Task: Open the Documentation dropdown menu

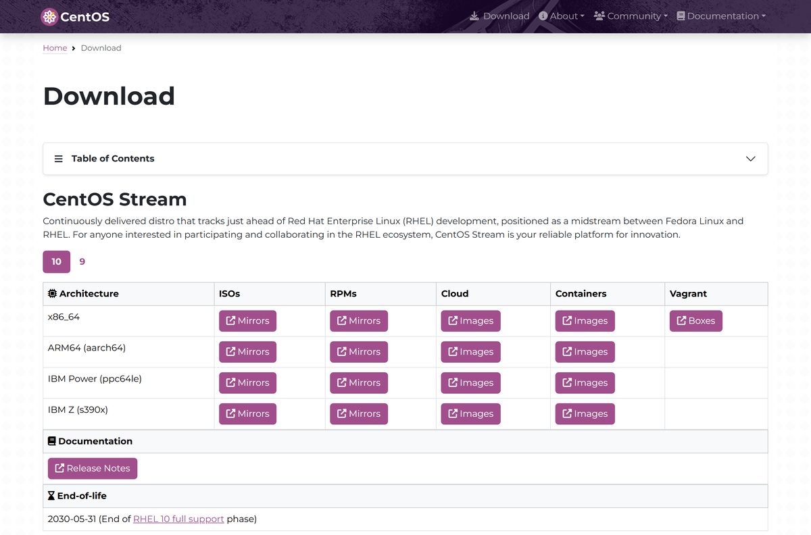Action: (x=721, y=16)
